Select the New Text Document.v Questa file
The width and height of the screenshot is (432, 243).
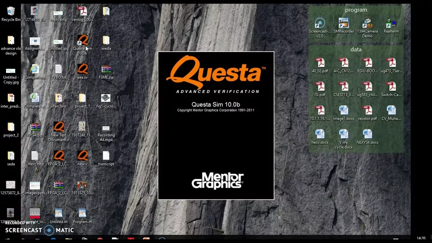point(58,132)
